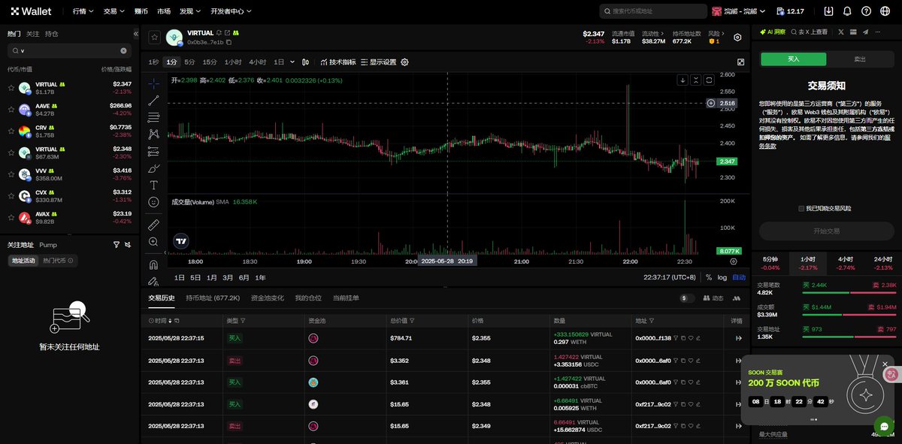Toggle log scale on chart
This screenshot has width=902, height=444.
(722, 277)
